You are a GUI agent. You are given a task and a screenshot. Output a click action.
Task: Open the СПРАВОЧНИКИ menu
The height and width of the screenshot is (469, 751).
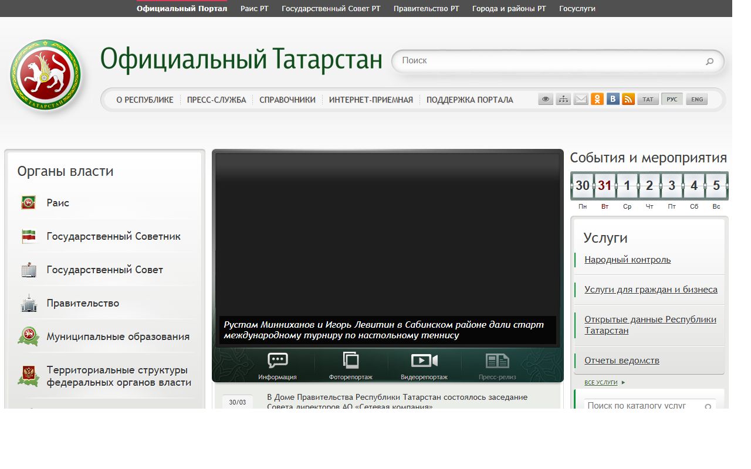click(287, 100)
